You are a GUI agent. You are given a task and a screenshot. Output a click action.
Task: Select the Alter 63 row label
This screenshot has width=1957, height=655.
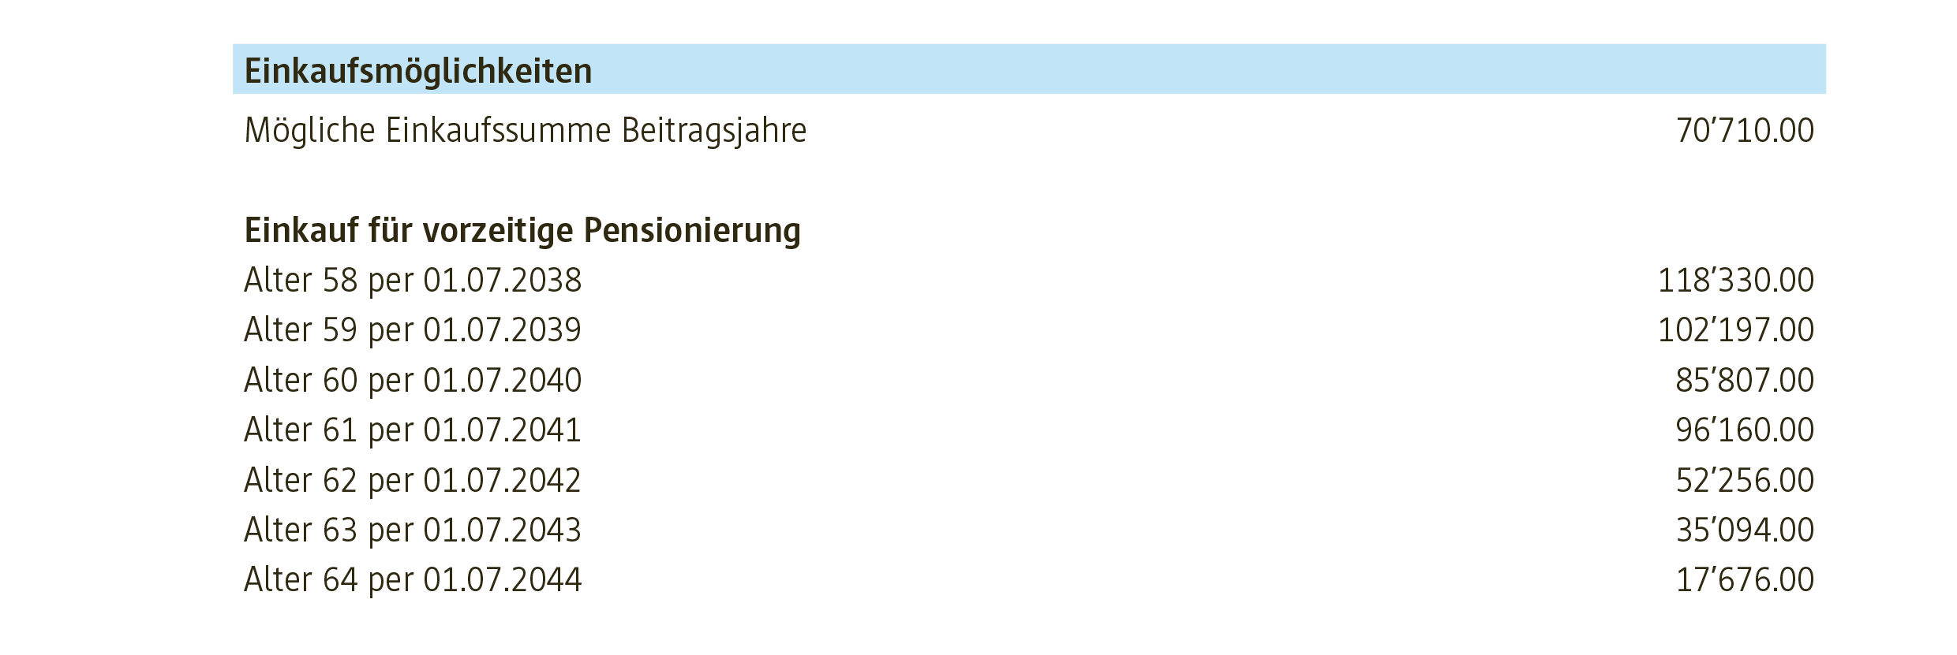click(x=413, y=530)
